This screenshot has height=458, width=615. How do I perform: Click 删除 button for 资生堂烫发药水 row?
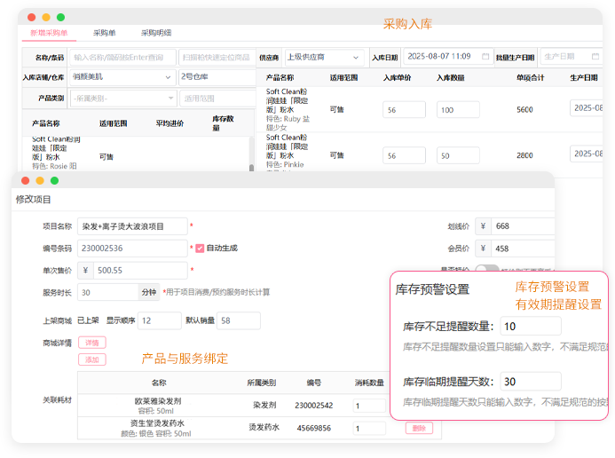click(419, 428)
